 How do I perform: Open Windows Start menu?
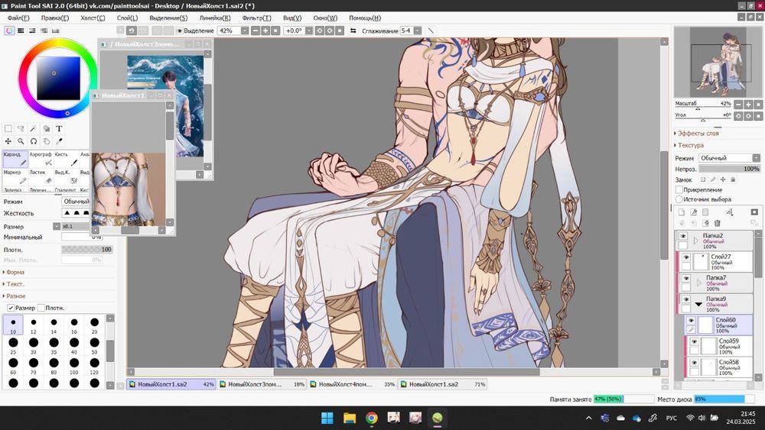[x=327, y=418]
